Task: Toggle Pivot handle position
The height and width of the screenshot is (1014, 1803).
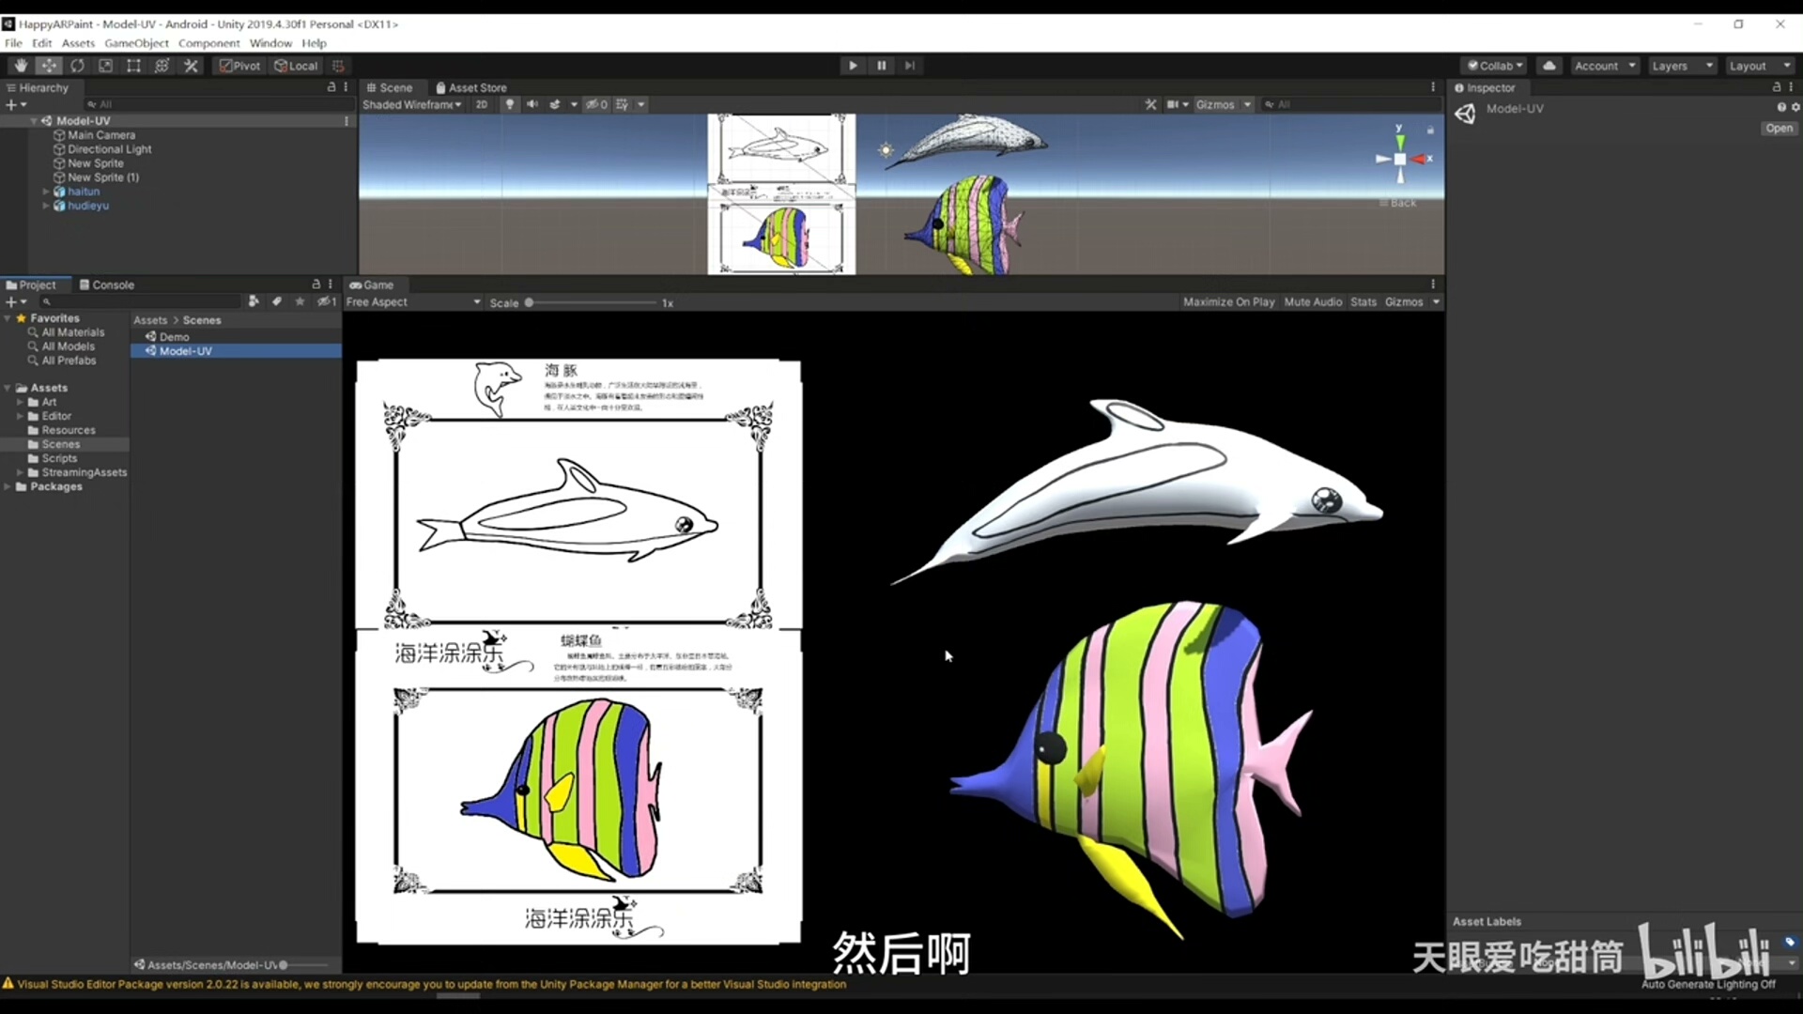Action: pyautogui.click(x=240, y=66)
